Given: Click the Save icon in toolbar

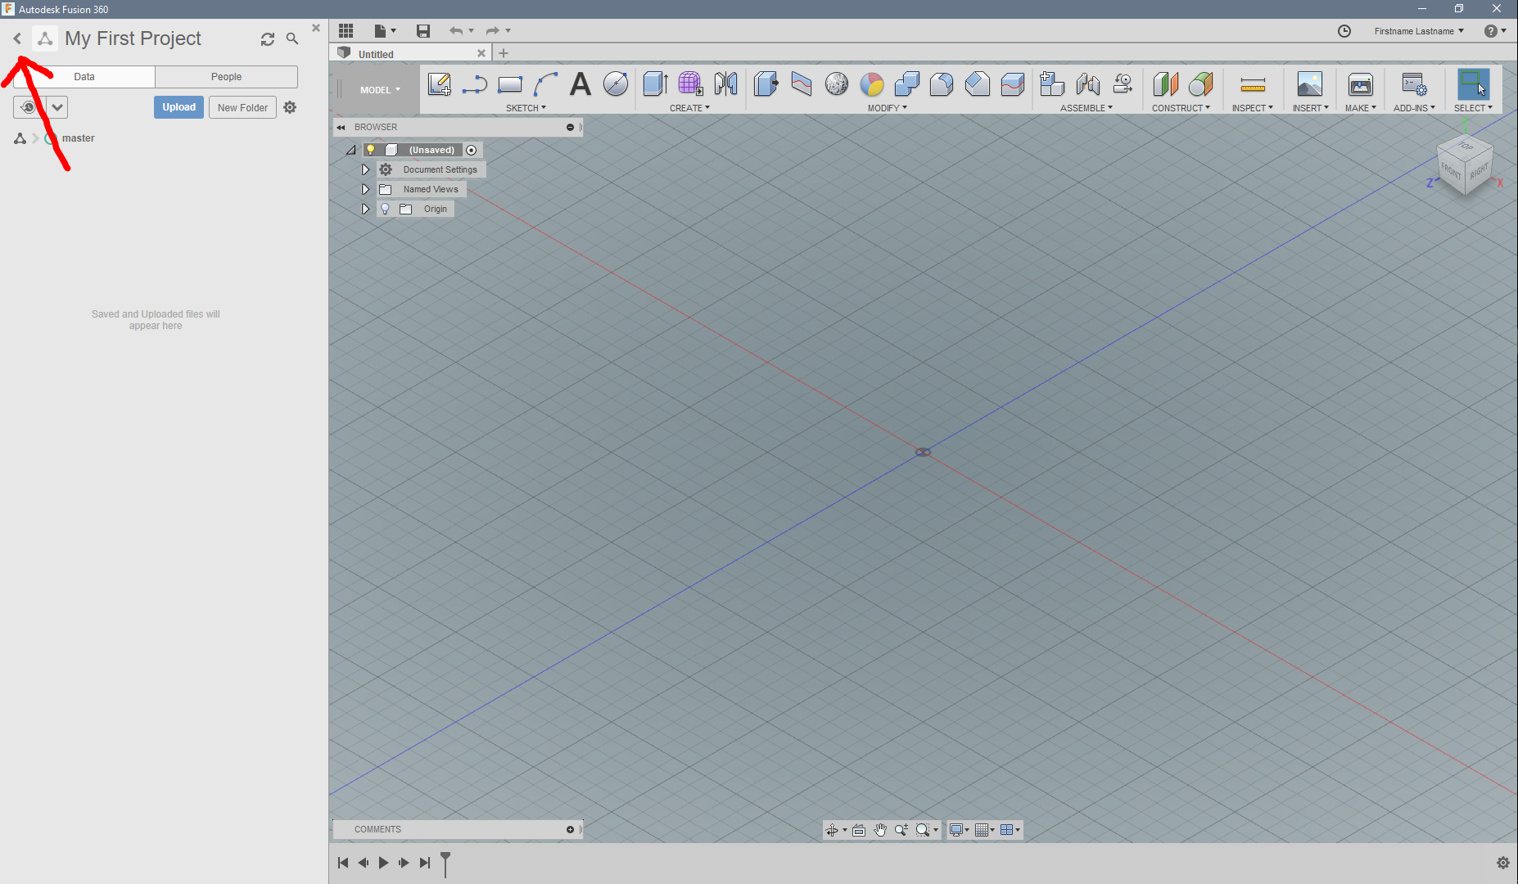Looking at the screenshot, I should 422,31.
